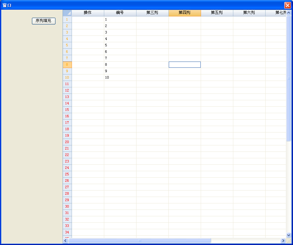Screen dimensions: 293x245
Task: Select row header 11
Action: [x=67, y=84]
